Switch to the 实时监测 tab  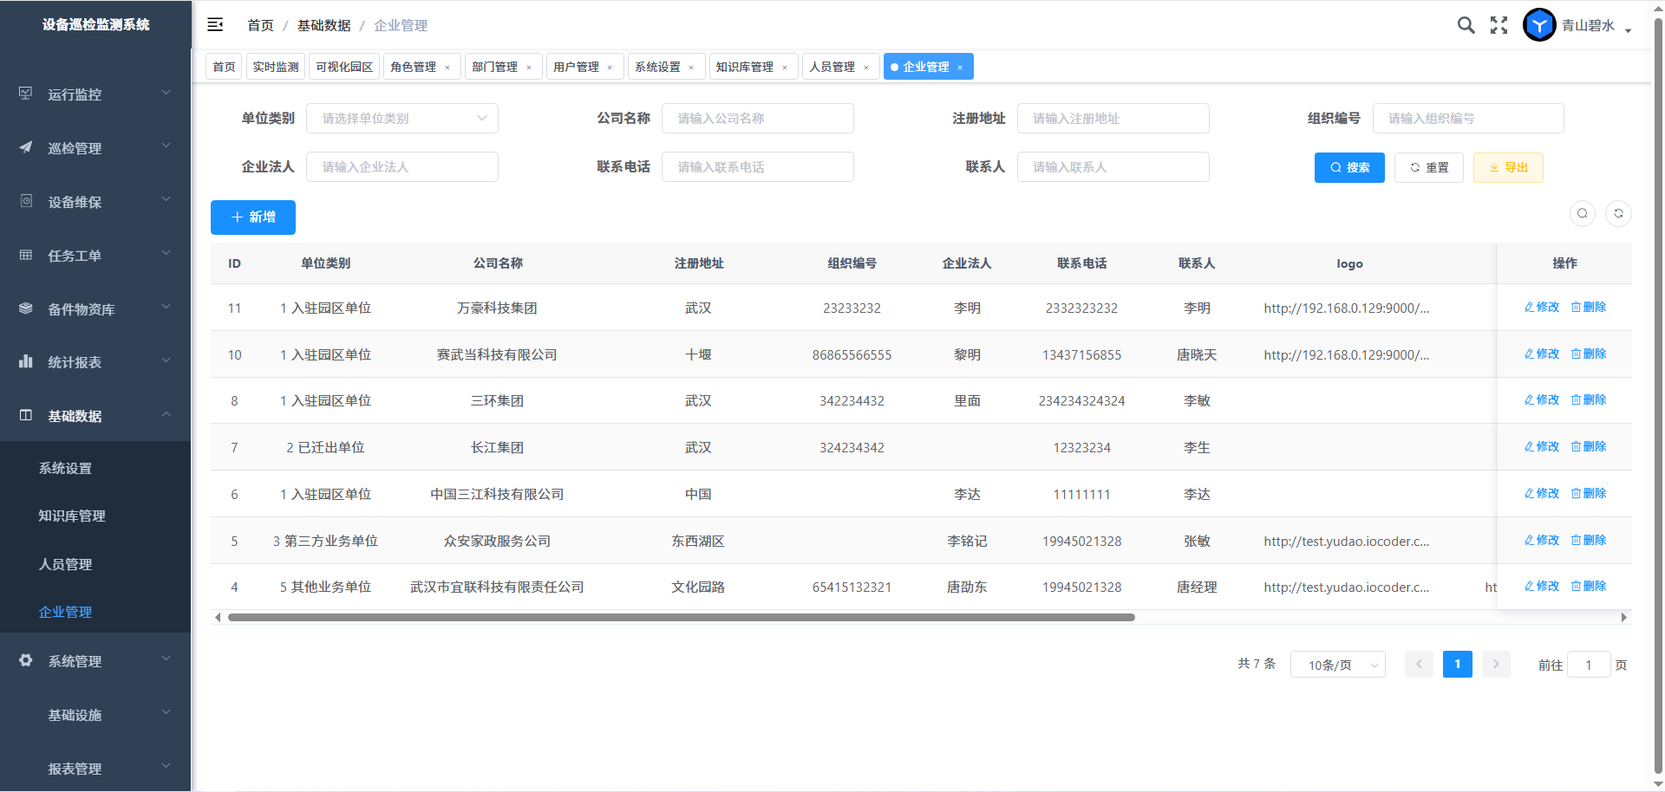coord(276,67)
